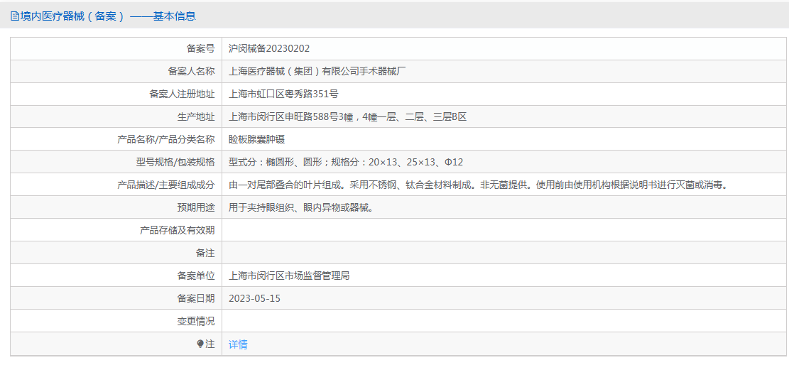The image size is (789, 365).
Task: Click the 产品存储及有效期 label
Action: pos(177,230)
